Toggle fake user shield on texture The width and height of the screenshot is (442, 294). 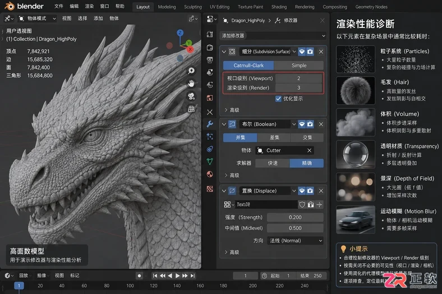pos(302,204)
